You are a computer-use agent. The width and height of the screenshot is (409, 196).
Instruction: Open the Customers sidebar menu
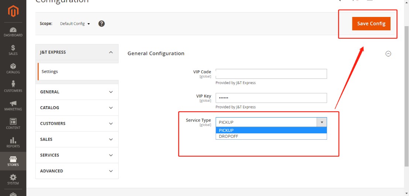click(x=13, y=87)
